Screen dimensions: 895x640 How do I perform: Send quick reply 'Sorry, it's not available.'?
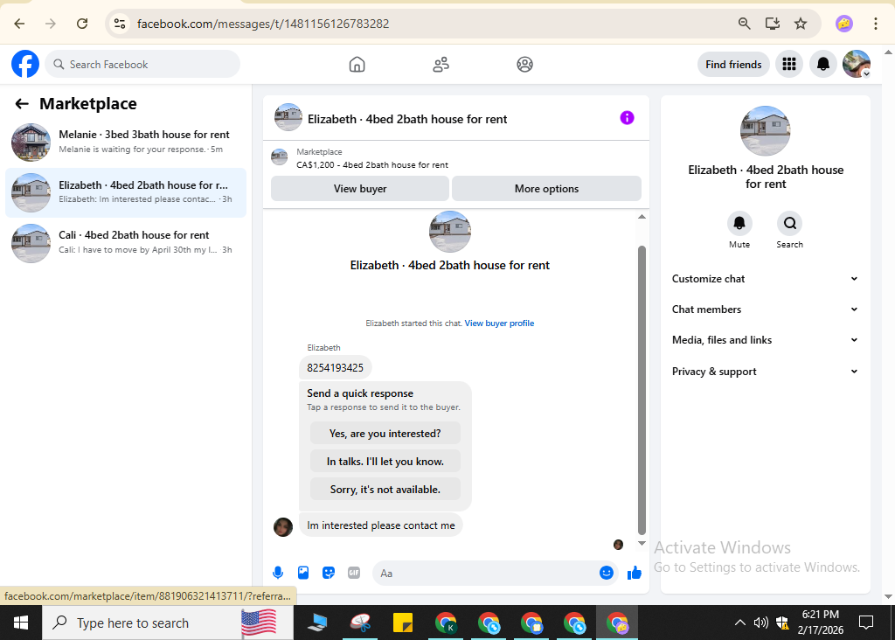pyautogui.click(x=385, y=490)
